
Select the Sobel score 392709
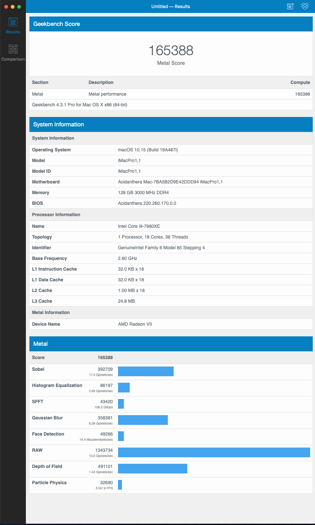pos(105,369)
